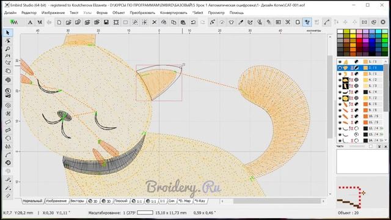Click the canvas vertical scrollbar up arrow
The image size is (391, 220).
[x=330, y=37]
